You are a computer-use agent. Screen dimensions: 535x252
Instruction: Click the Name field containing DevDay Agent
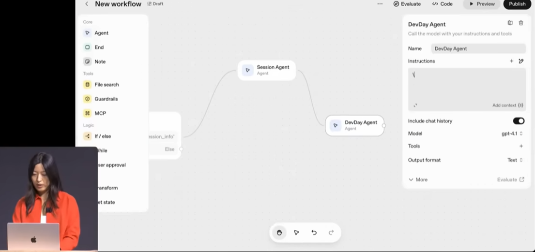(x=477, y=48)
